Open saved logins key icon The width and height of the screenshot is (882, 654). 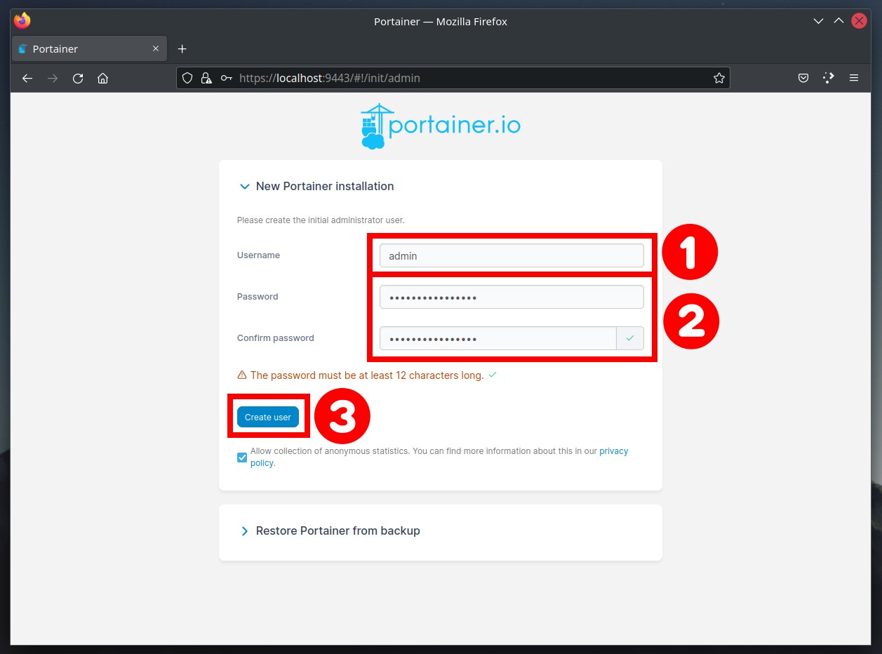226,78
